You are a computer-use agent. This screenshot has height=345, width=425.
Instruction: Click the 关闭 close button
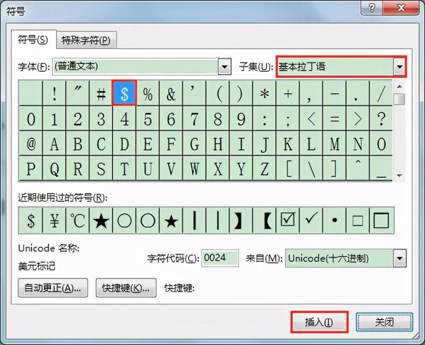[384, 322]
